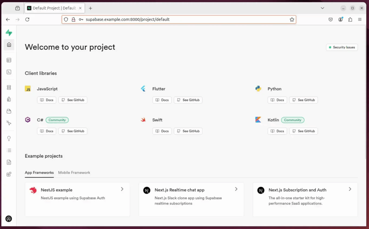Viewport: 369px width, 229px height.
Task: Open C# Docs button
Action: tap(46, 131)
